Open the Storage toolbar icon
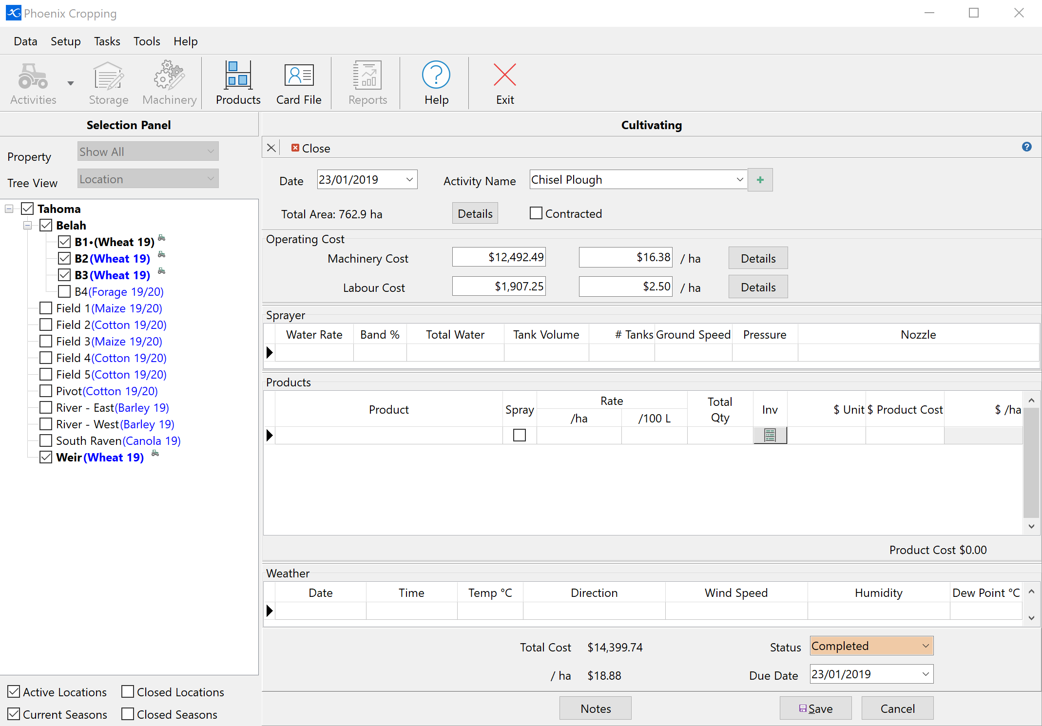1042x726 pixels. click(x=108, y=76)
